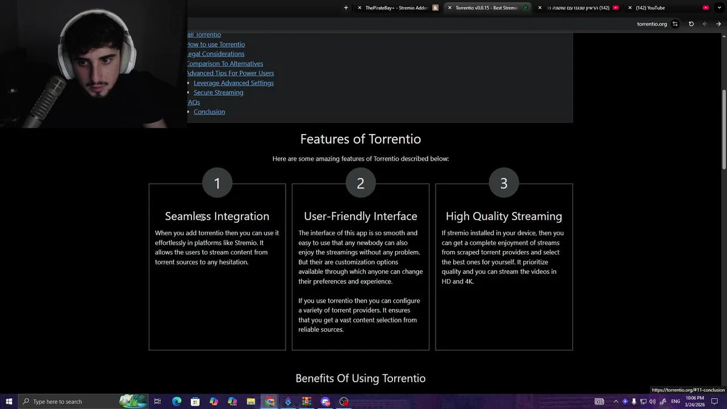Screen dimensions: 727x409
Task: Open site settings icon beside the address
Action: pyautogui.click(x=675, y=24)
